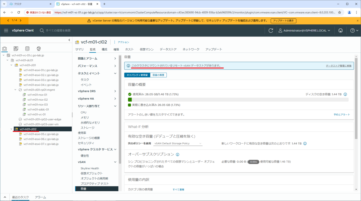Expand パフォーマンス section
This screenshot has height=201, width=361.
tap(115, 66)
